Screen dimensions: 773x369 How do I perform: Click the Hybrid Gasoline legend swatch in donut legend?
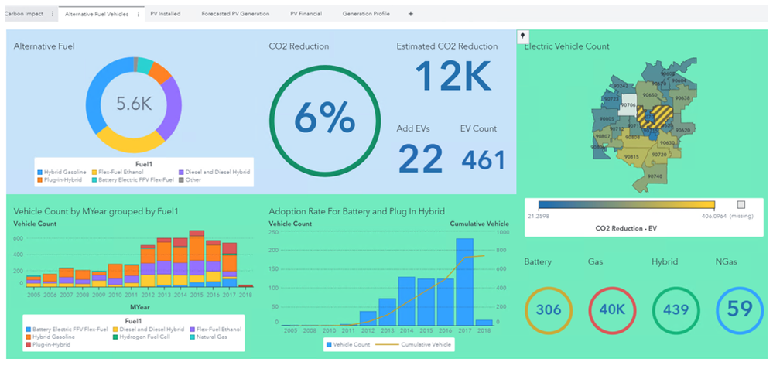[39, 172]
